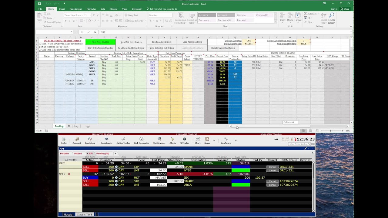Image resolution: width=388 pixels, height=218 pixels.
Task: Add a new sheet with plus icon
Action: coord(88,126)
